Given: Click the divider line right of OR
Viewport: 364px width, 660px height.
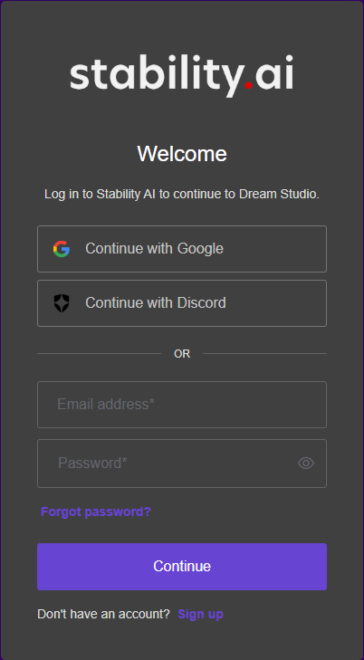Looking at the screenshot, I should pyautogui.click(x=264, y=354).
